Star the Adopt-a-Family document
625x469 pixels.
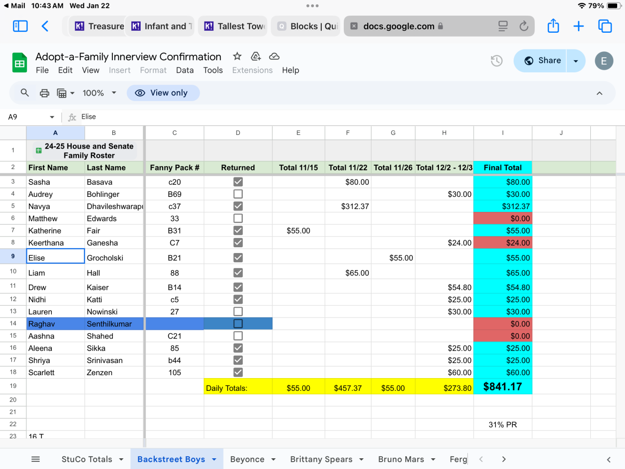pos(237,57)
